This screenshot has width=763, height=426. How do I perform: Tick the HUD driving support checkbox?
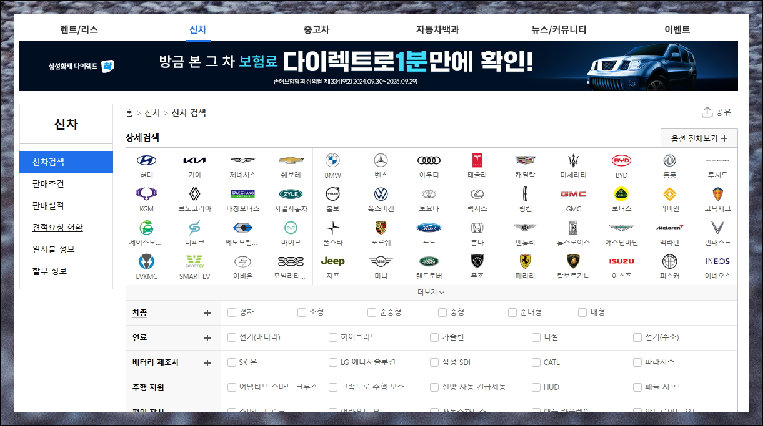pos(536,387)
